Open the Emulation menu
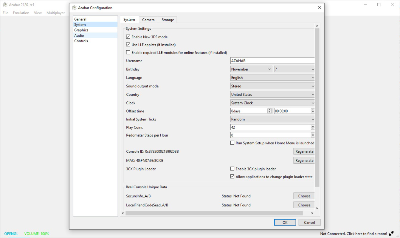 click(x=21, y=13)
